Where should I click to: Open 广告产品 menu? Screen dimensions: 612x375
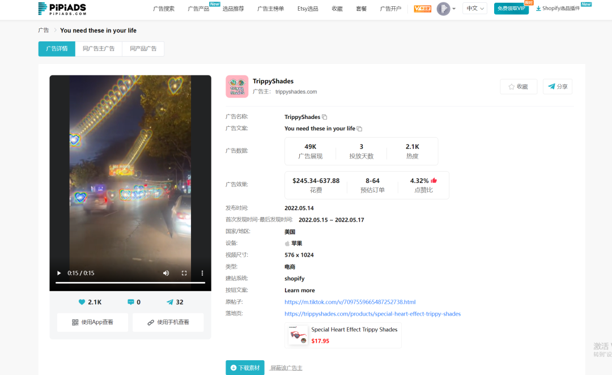tap(198, 8)
